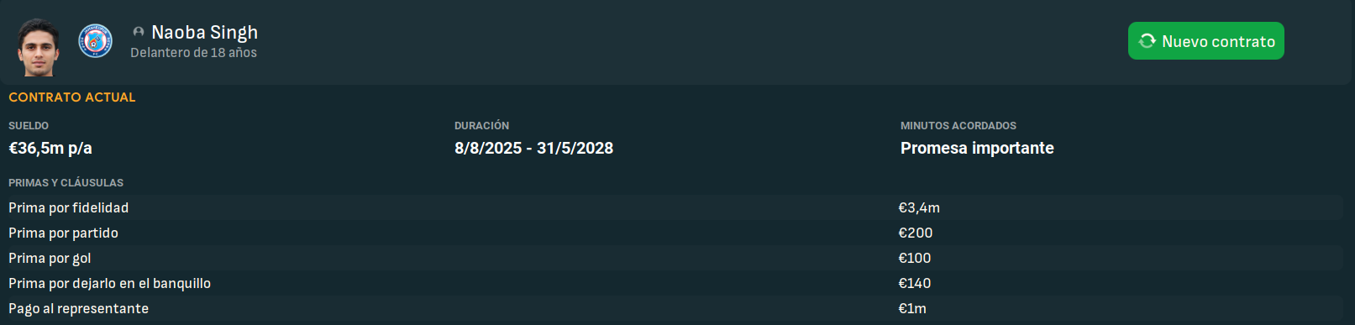
Task: Click the €36,5m p/a salary value
Action: click(50, 149)
